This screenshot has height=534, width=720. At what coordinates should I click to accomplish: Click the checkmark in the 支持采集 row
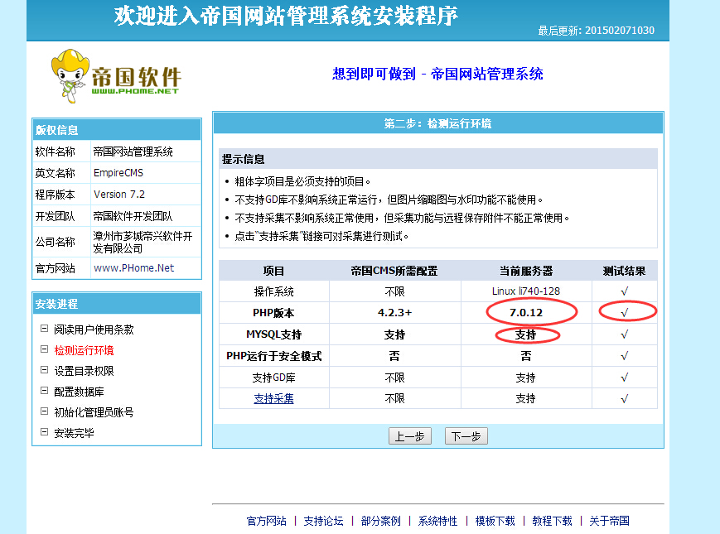(x=625, y=399)
